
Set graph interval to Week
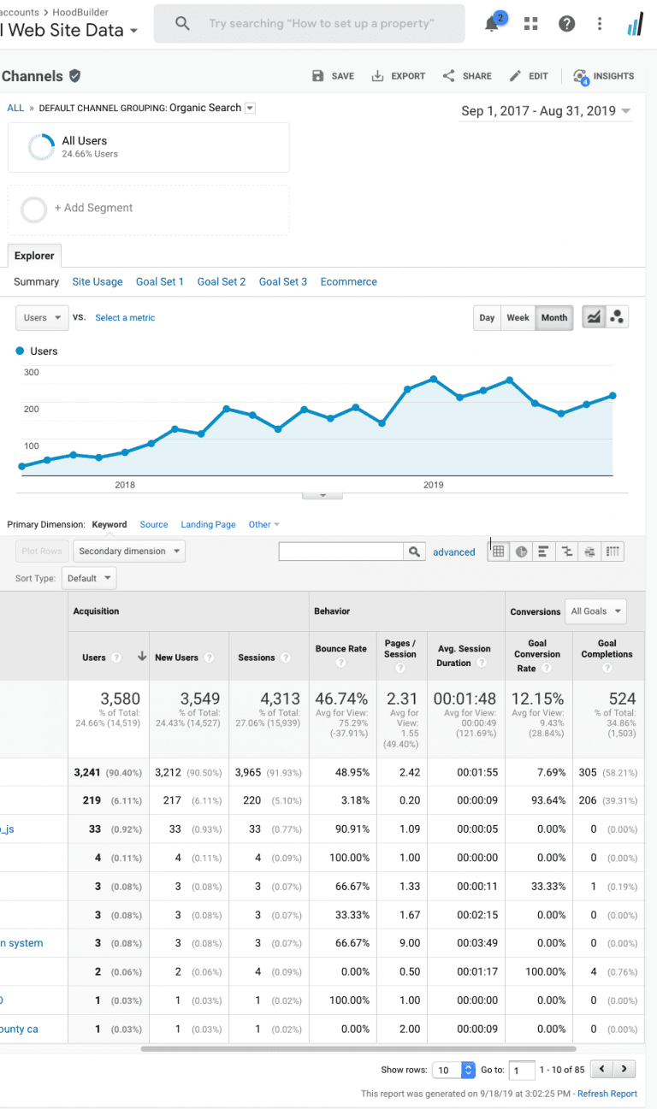(x=518, y=317)
